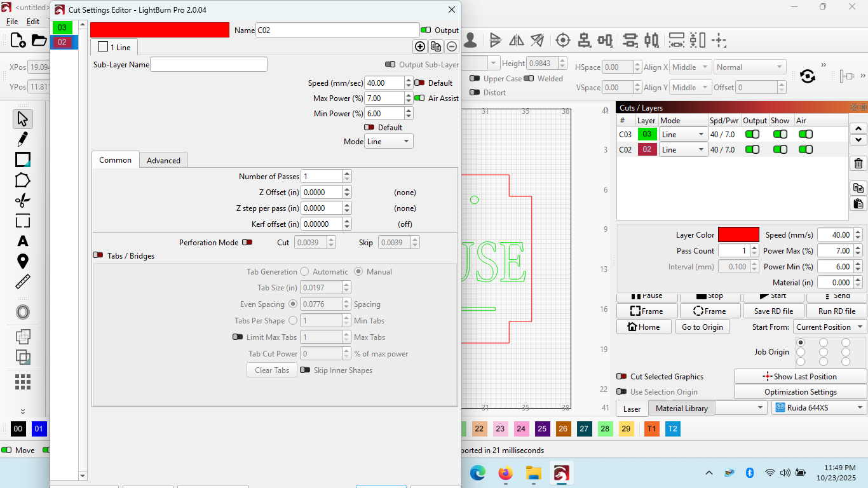Select the Edit Nodes pencil tool
This screenshot has height=488, width=868.
(x=23, y=139)
